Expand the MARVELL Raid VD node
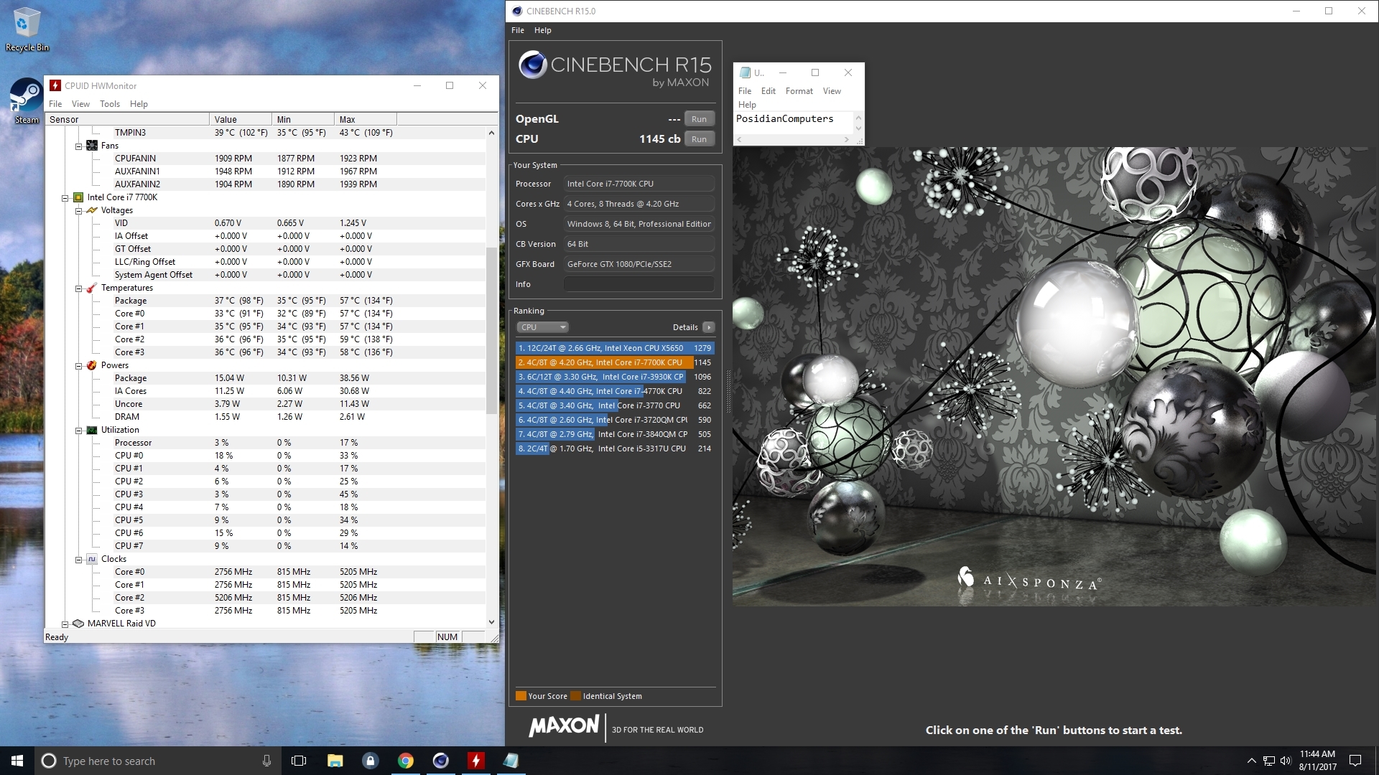 pos(65,624)
